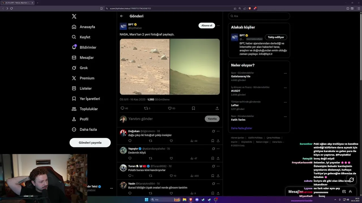The width and height of the screenshot is (362, 203).
Task: Open Yer İşaretleri
Action: pyautogui.click(x=86, y=99)
